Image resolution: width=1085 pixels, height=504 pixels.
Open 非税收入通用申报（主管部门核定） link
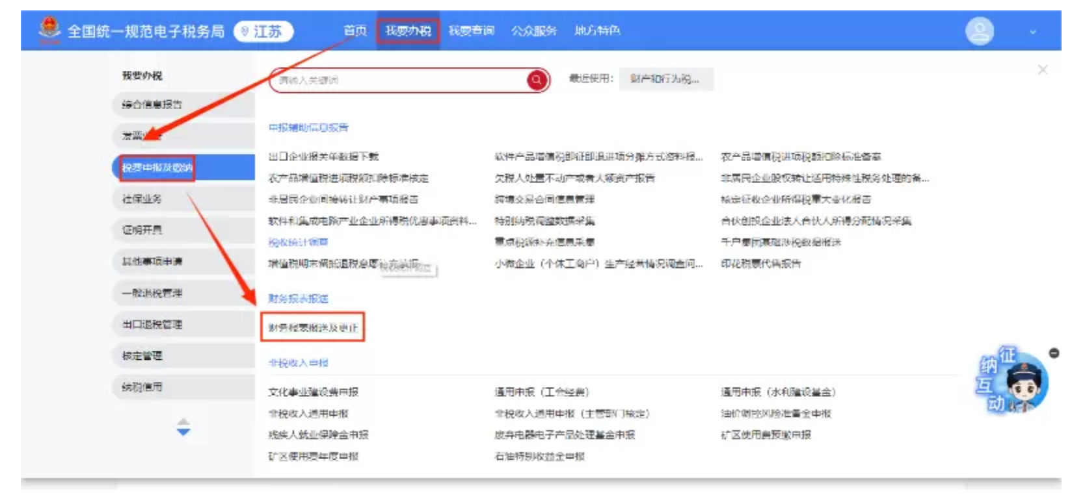click(572, 414)
